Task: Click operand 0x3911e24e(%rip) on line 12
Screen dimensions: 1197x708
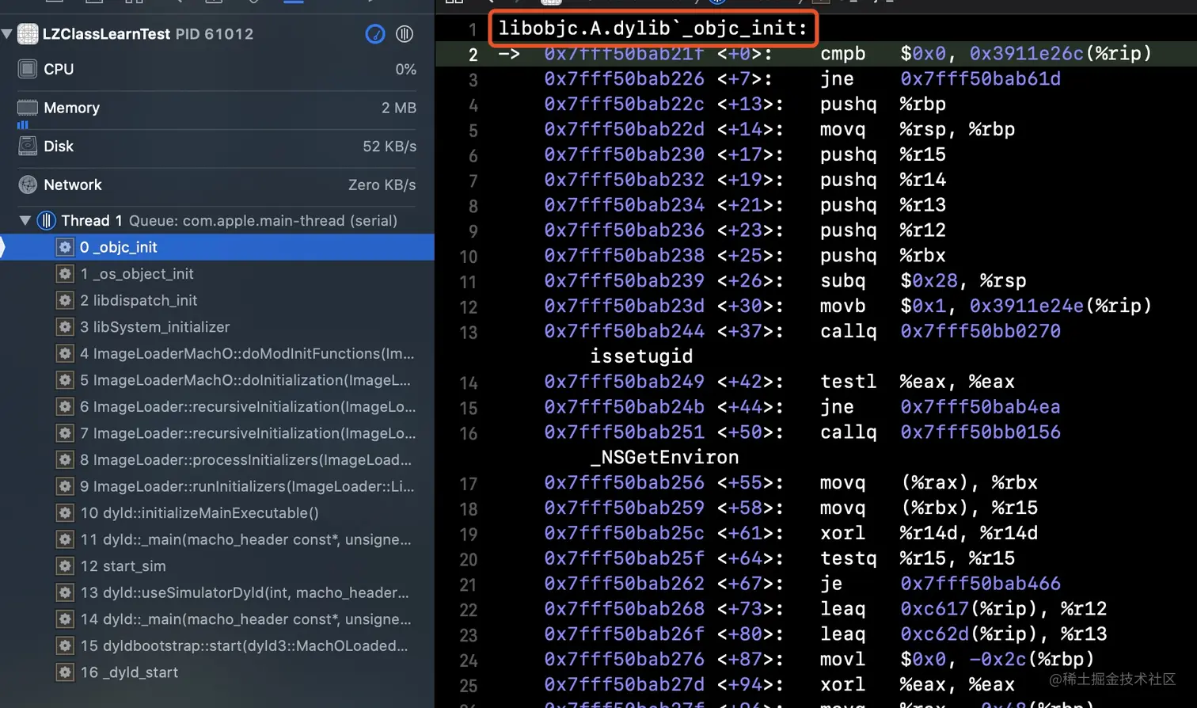Action: point(1061,306)
